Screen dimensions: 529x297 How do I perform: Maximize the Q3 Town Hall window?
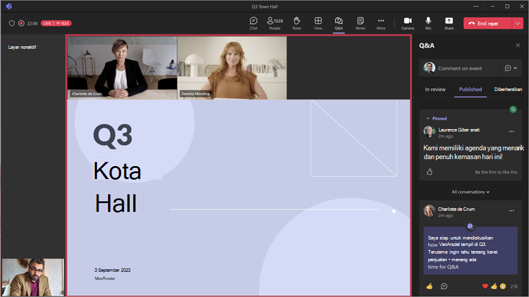click(x=507, y=6)
